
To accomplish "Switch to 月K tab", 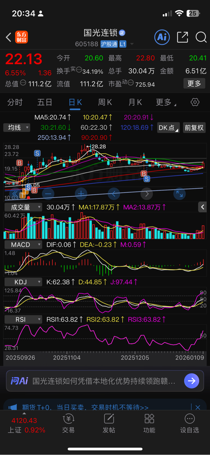I will pos(135,102).
